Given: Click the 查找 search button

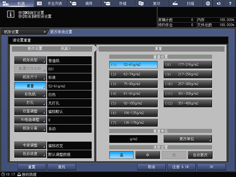Looking at the screenshot, I should pos(62,167).
